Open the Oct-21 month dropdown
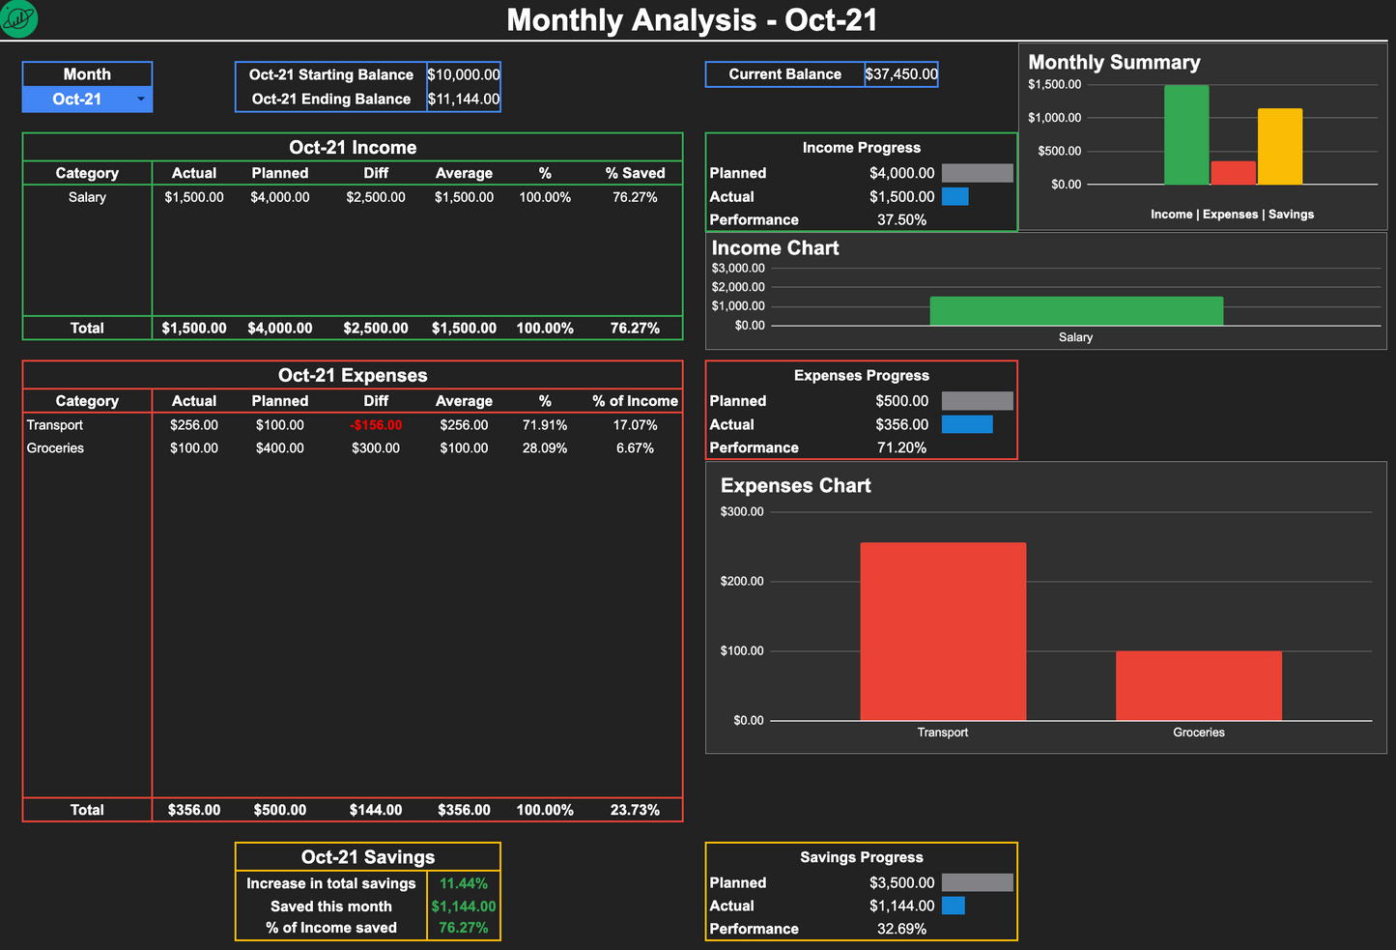 tap(140, 98)
